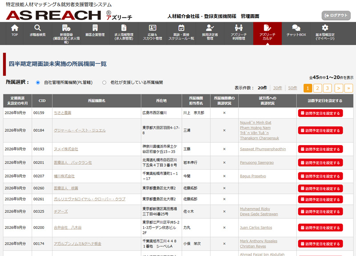Image resolution: width=356 pixels, height=256 pixels.
Task: Open 基本情報設定 gear icon
Action: tap(325, 28)
